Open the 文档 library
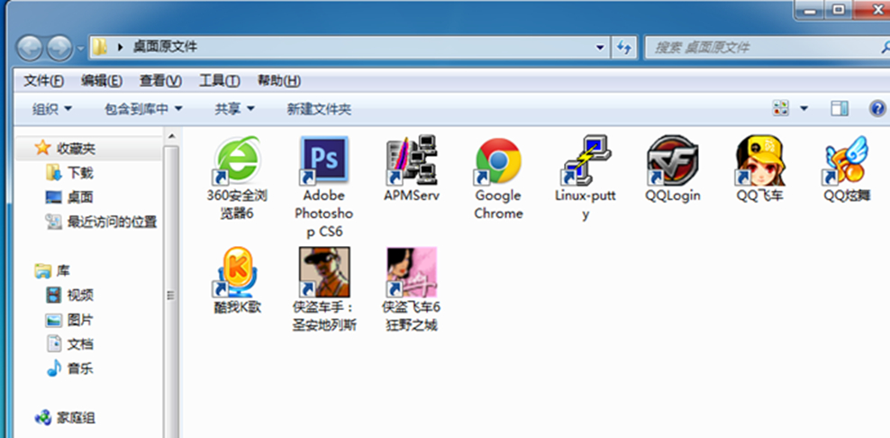This screenshot has height=438, width=890. tap(80, 344)
